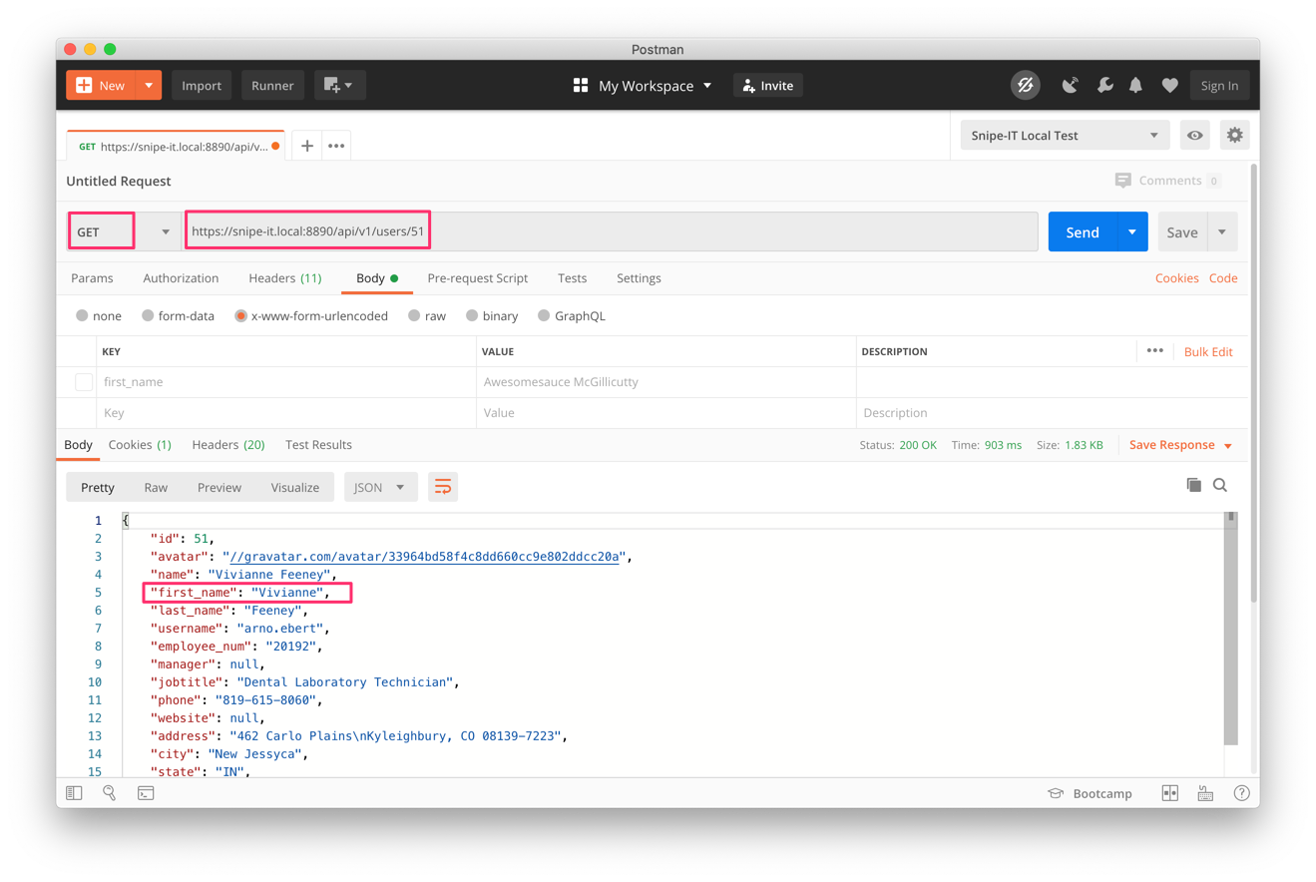This screenshot has height=882, width=1316.
Task: Click the request URL field
Action: coord(611,231)
